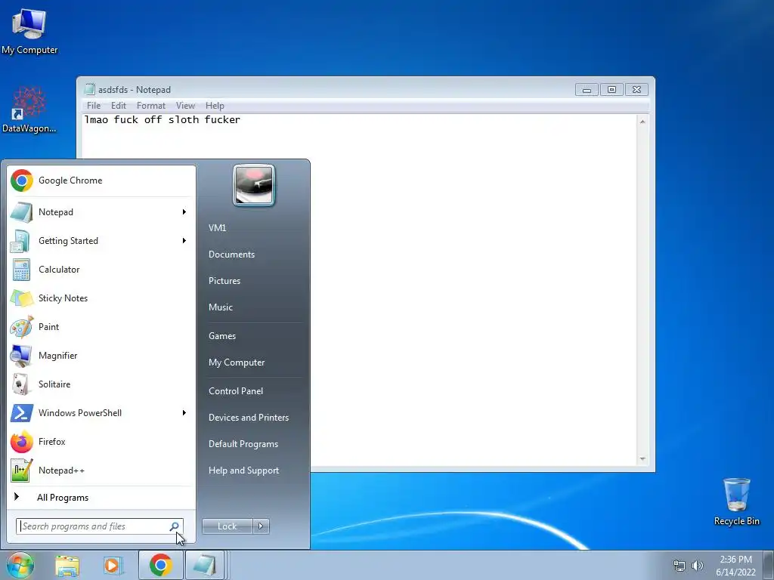Open Default Programs

[243, 444]
